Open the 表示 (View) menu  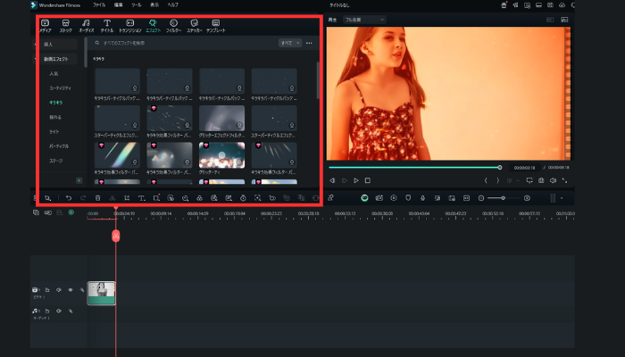(154, 4)
